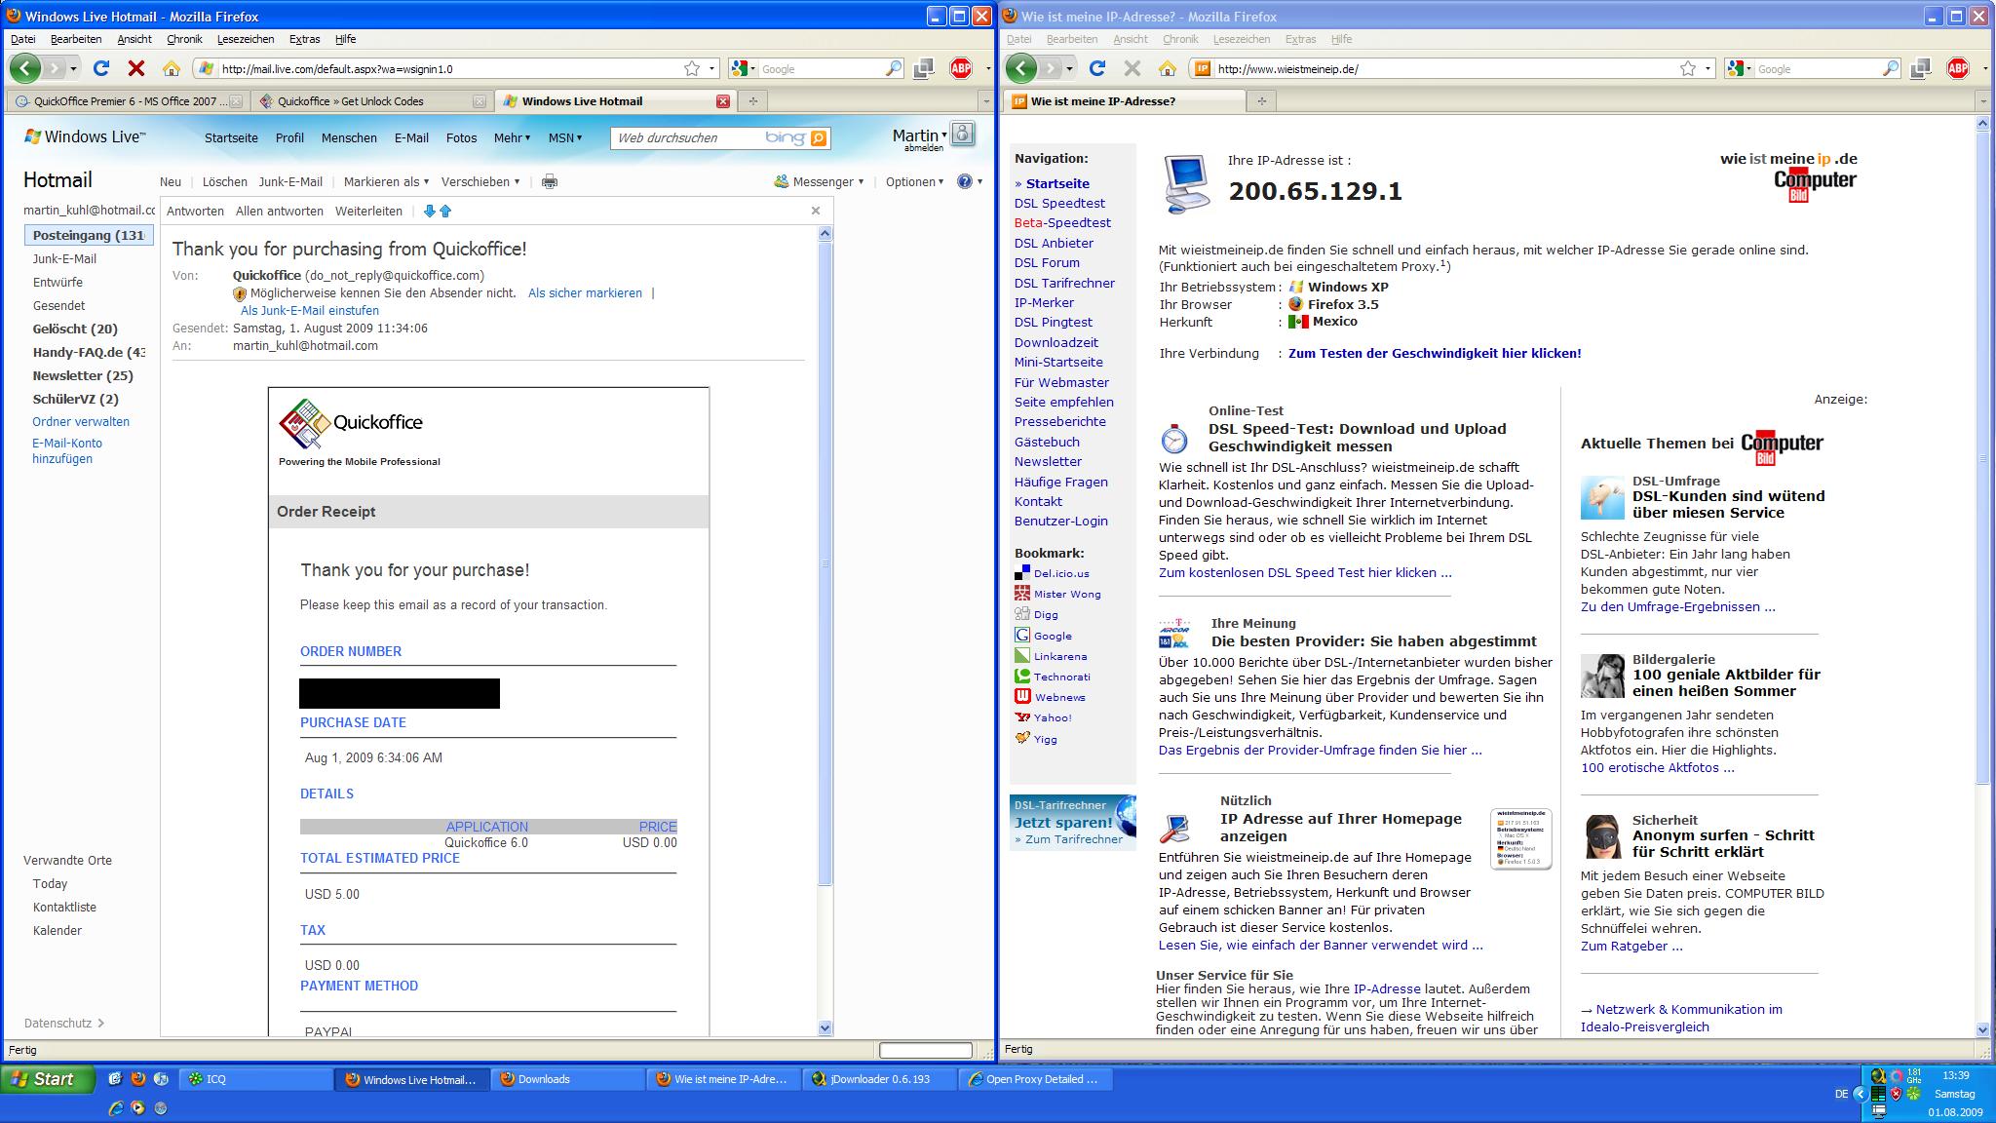1996x1123 pixels.
Task: Click wieistmeineip page vertical scrollbar
Action: tap(1982, 458)
